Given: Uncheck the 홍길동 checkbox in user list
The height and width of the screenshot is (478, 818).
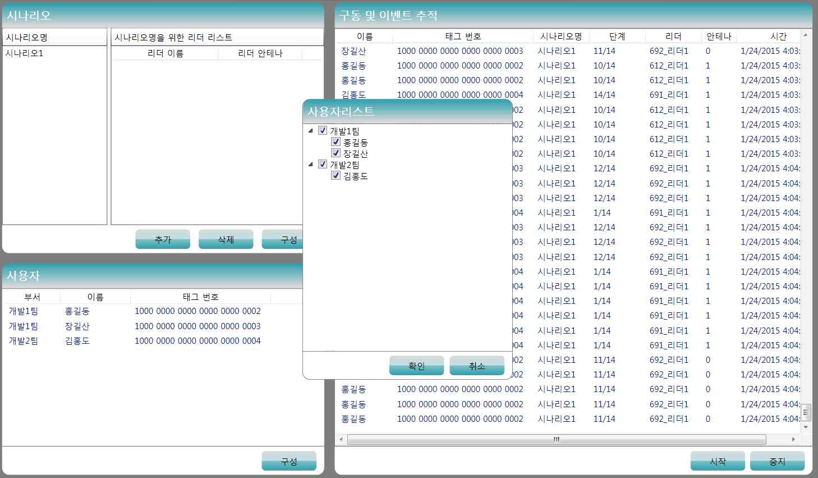Looking at the screenshot, I should coord(336,142).
